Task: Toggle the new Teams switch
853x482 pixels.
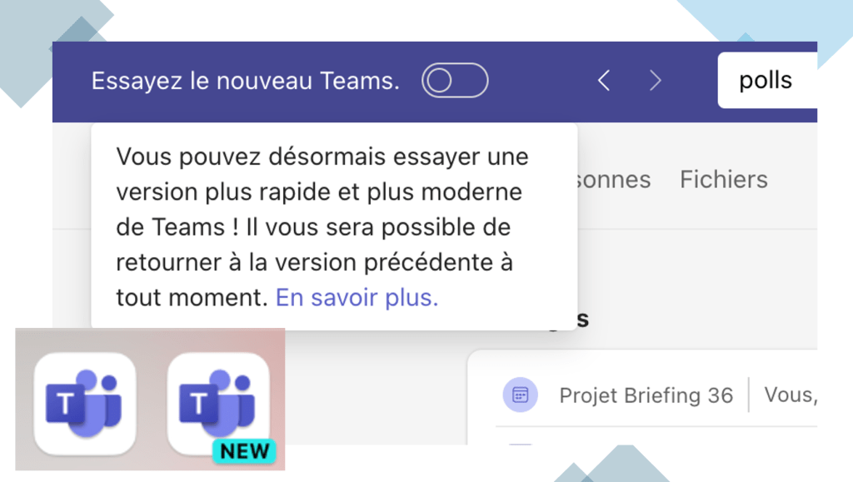Action: pos(455,81)
